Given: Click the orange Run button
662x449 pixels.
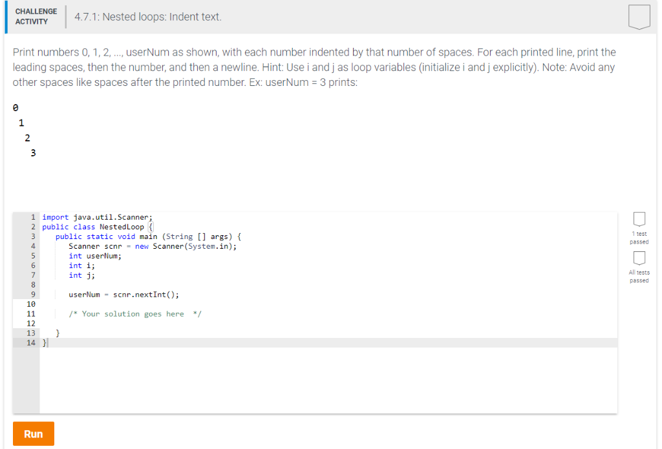Looking at the screenshot, I should (x=33, y=433).
